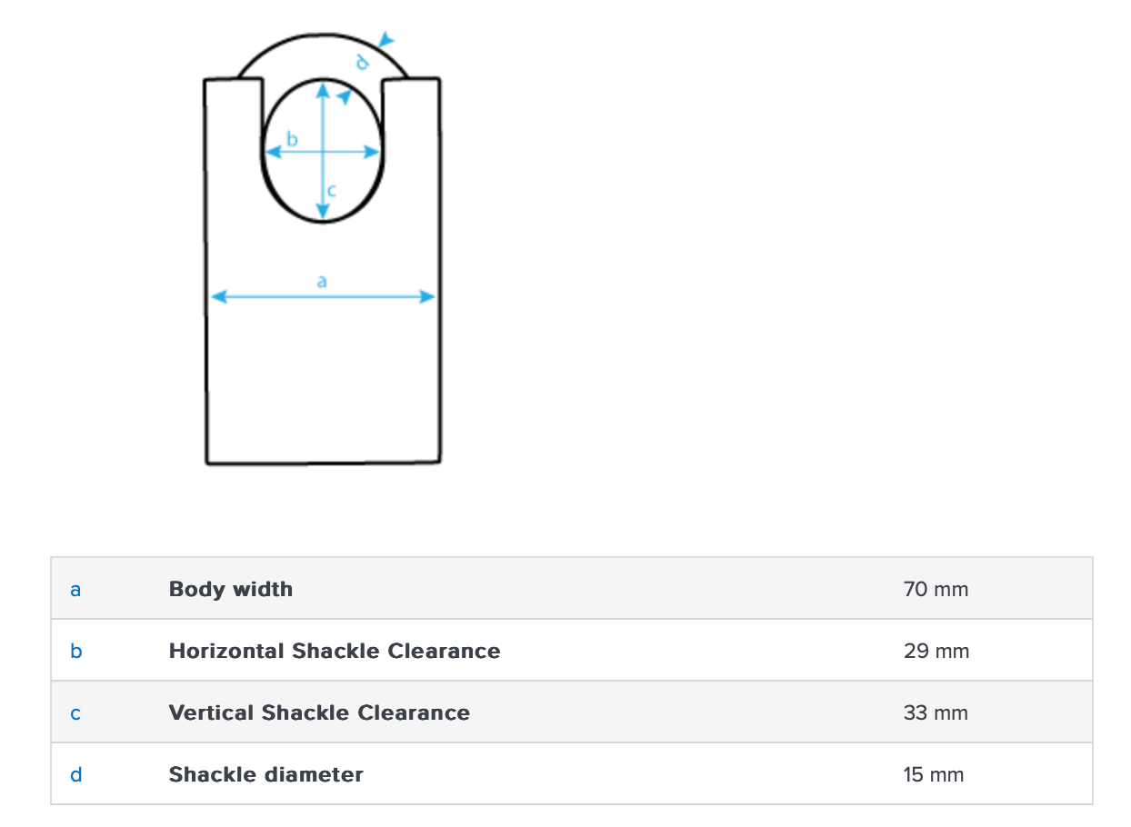Click the blue 'b' letter in the table
The height and width of the screenshot is (827, 1131).
(x=75, y=652)
